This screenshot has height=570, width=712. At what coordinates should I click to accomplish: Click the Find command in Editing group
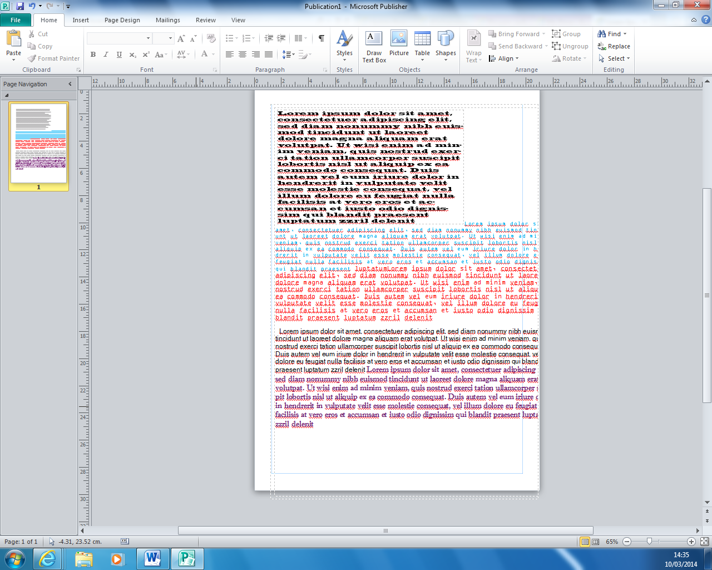(609, 33)
